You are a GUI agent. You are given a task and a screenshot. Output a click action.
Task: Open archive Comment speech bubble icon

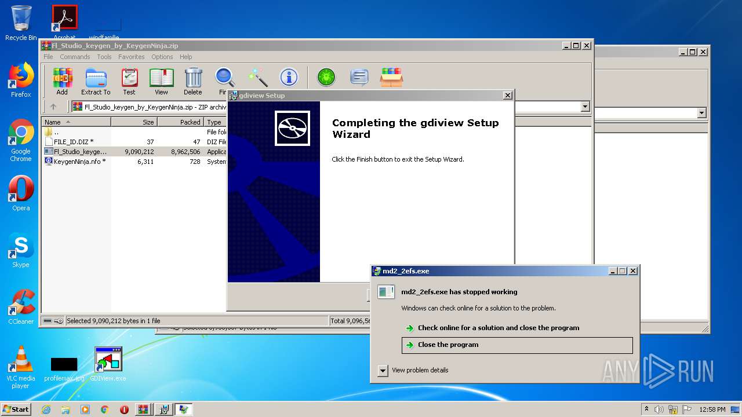[359, 77]
